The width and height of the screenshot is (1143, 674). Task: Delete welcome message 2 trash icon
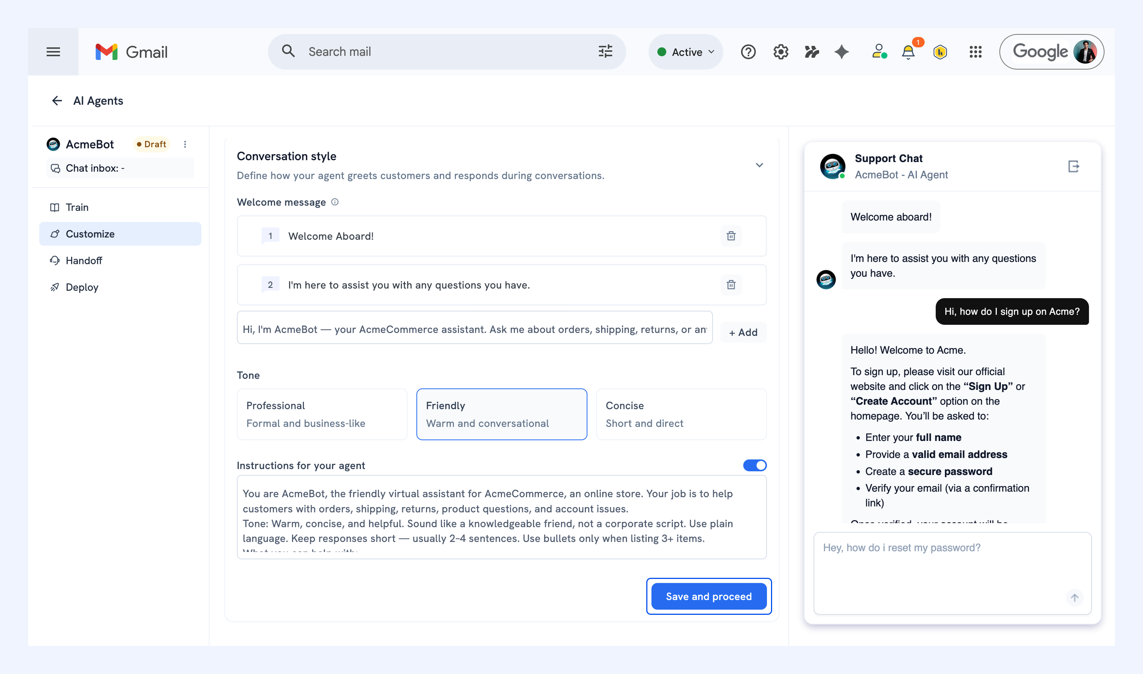(x=731, y=285)
